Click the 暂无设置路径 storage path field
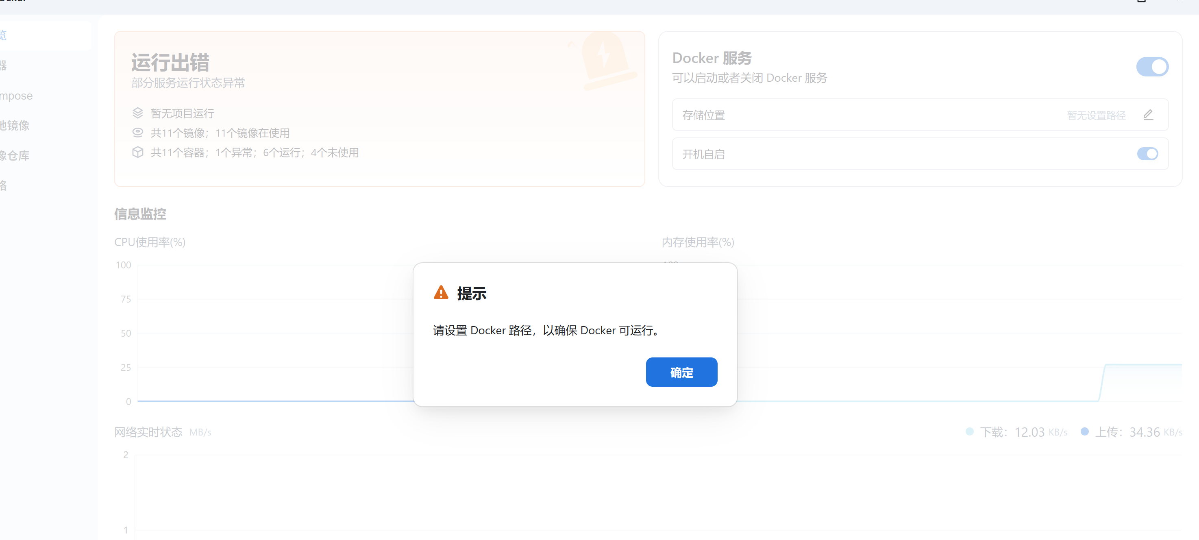This screenshot has height=540, width=1199. pyautogui.click(x=1096, y=115)
